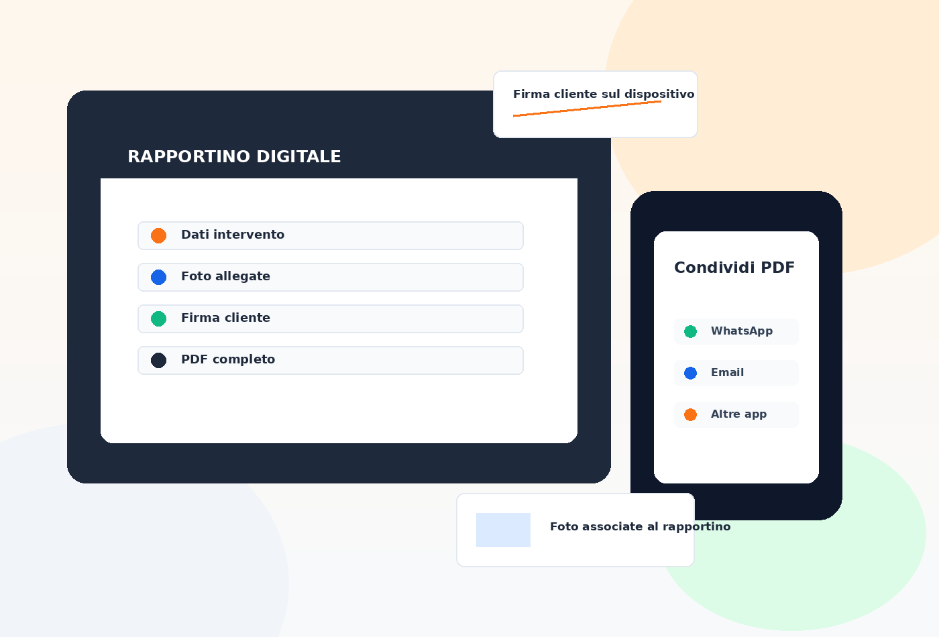Click the Condividi PDF heading
This screenshot has height=637, width=939.
[x=734, y=268]
